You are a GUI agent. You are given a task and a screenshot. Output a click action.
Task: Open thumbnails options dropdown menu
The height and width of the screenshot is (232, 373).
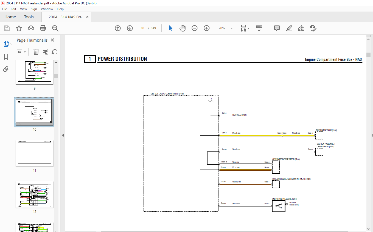point(21,52)
